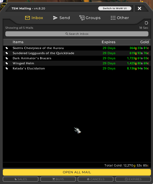The image size is (153, 184).
Task: Click tag icon next to Dark Animator's Bracers
Action: pos(7,58)
